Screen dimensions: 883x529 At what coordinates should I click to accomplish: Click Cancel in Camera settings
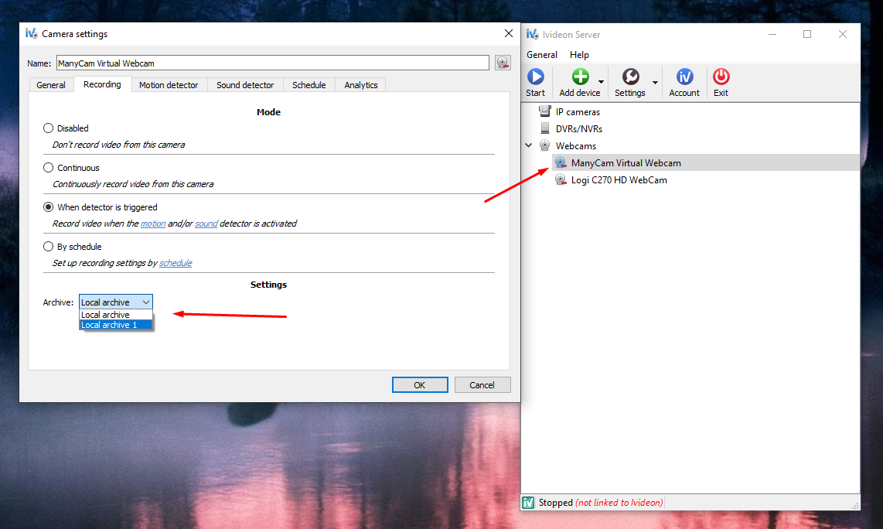482,385
